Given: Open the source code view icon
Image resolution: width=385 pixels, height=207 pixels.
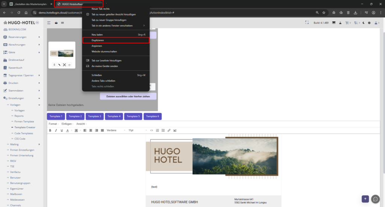Looking at the screenshot, I should coord(152,130).
